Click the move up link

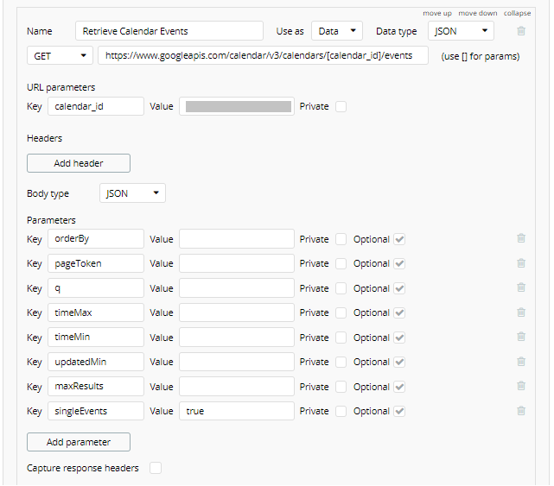coord(437,13)
